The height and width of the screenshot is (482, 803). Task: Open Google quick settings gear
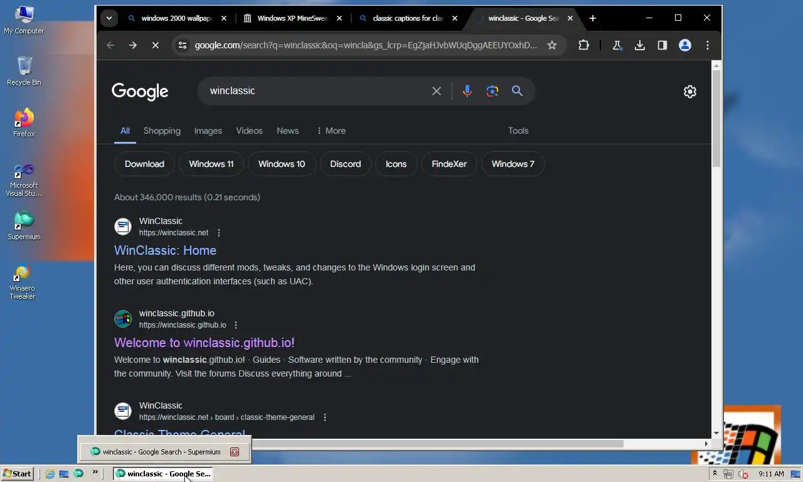tap(690, 92)
